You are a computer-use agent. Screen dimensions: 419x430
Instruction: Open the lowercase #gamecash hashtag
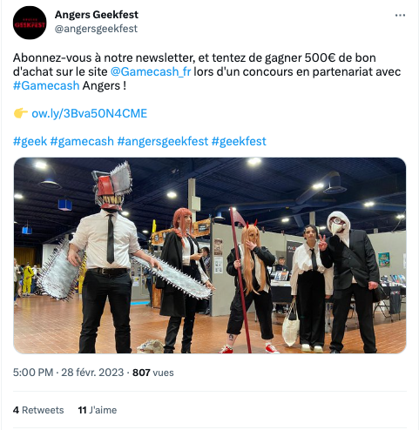[82, 141]
